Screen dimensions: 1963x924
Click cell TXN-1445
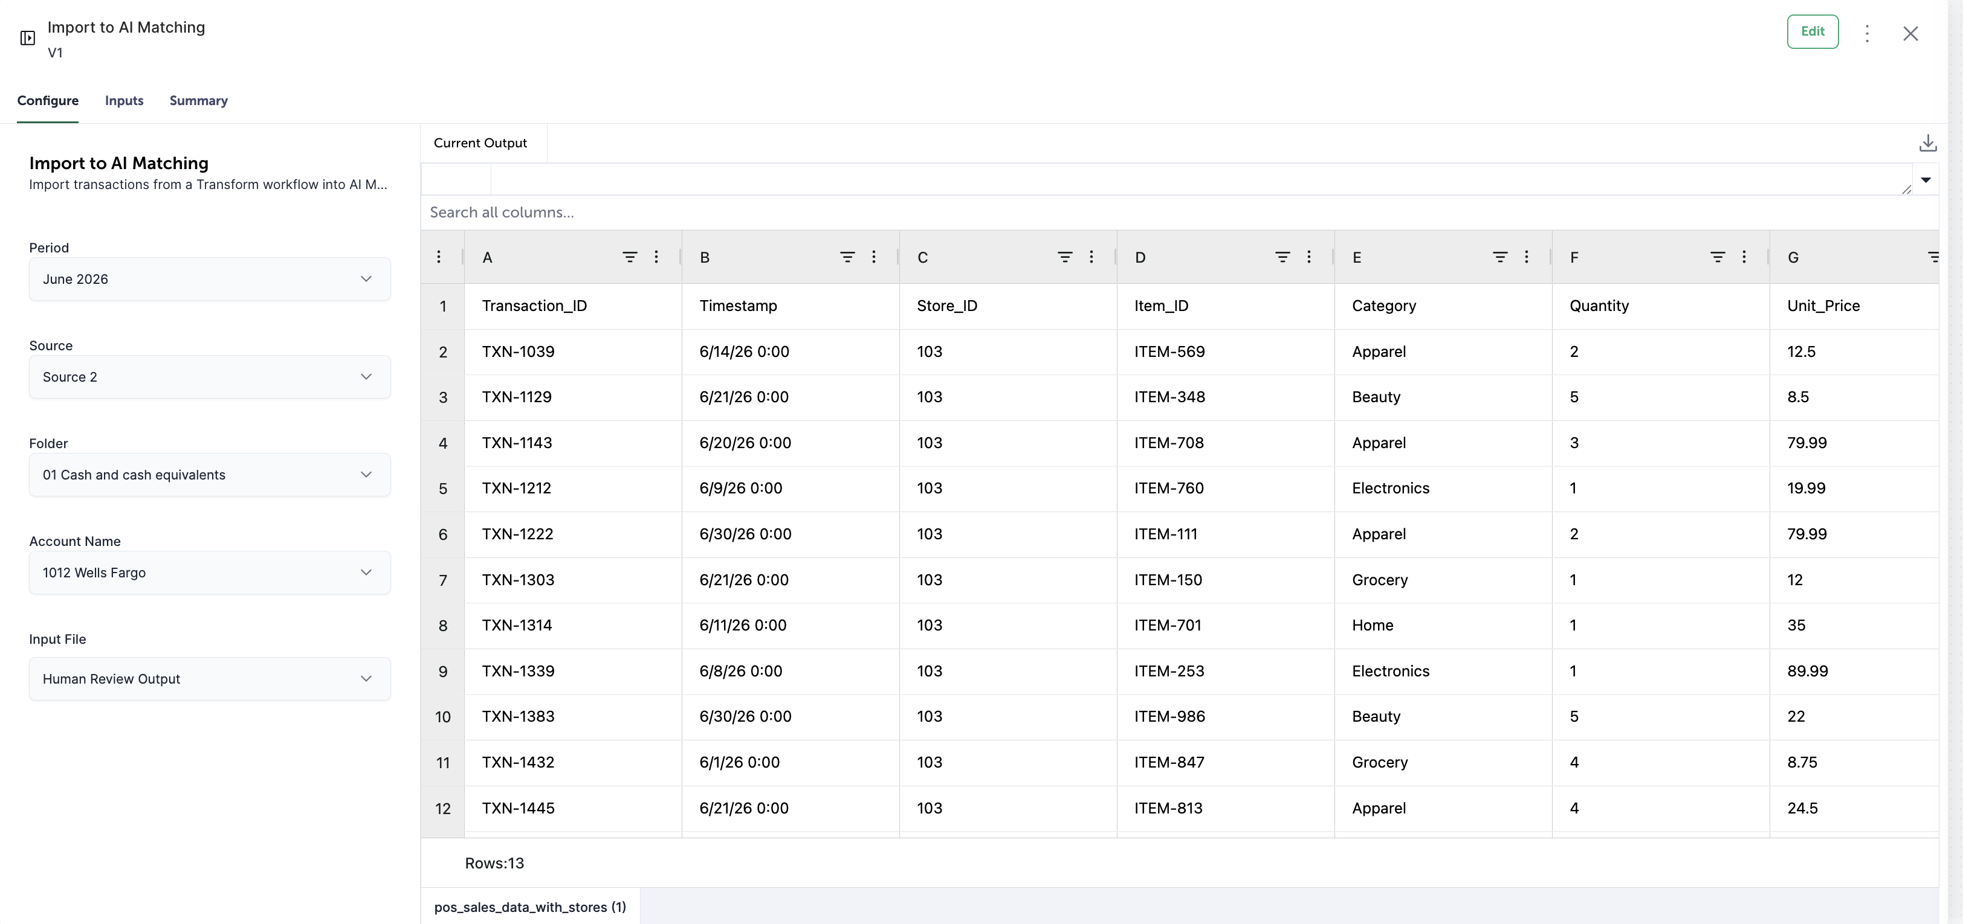pos(573,808)
